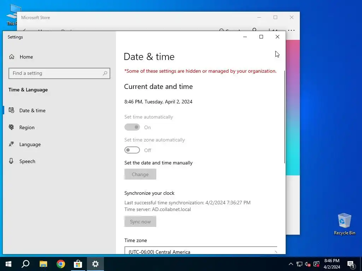Click the Microsoft Store user account icon
The height and width of the screenshot is (271, 362).
(255, 30)
